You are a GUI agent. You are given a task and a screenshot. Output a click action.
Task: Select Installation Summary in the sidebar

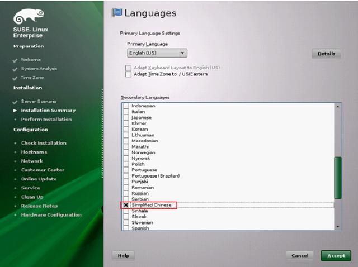[48, 111]
